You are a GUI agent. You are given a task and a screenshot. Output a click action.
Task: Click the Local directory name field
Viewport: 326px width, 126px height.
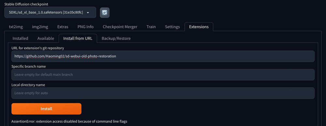pos(163,93)
